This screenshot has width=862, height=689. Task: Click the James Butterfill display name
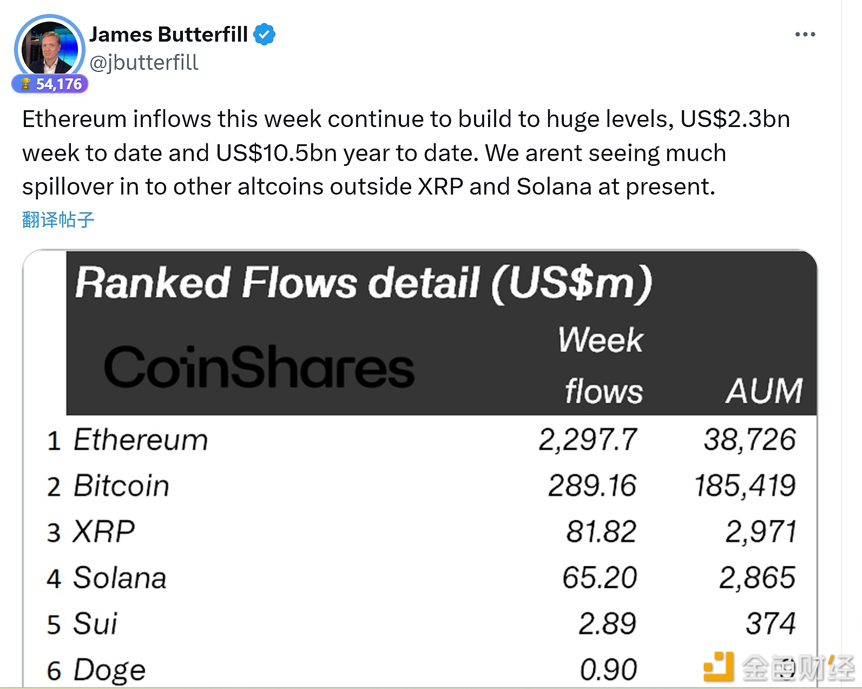[168, 35]
